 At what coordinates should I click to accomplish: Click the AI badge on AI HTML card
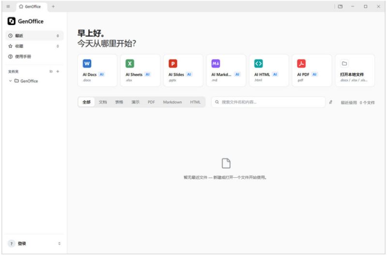275,74
